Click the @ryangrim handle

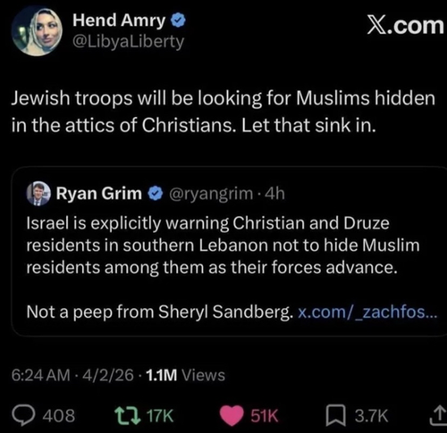click(211, 194)
